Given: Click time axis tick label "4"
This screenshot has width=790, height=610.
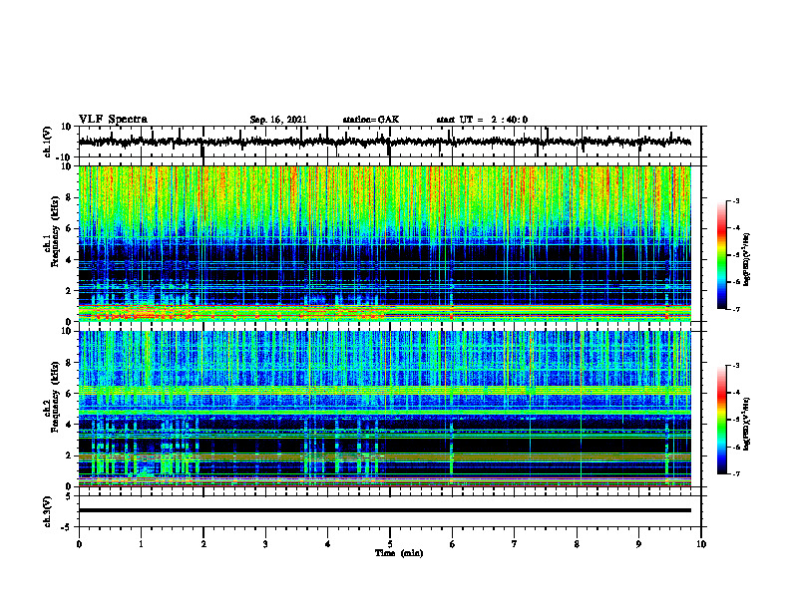Looking at the screenshot, I should (327, 544).
